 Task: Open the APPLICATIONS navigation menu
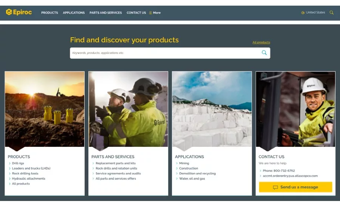(x=74, y=13)
